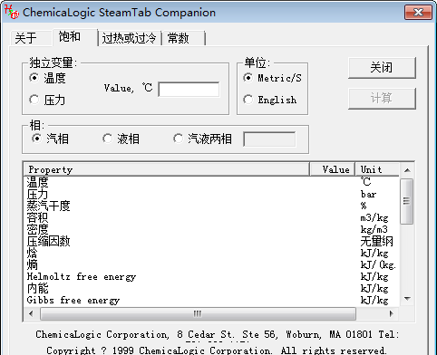Viewport: 437px width, 355px height.
Task: Close the SteamTab Companion window
Action: point(418,13)
